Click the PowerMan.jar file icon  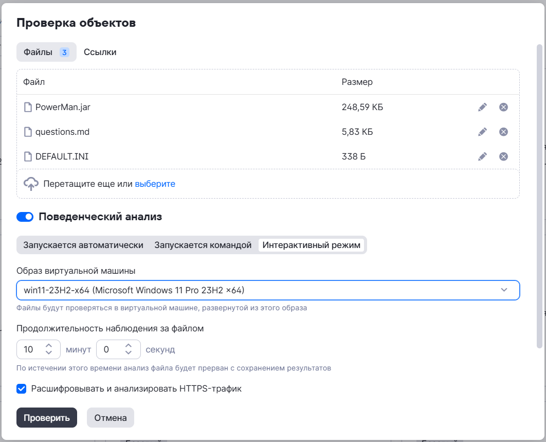tap(28, 108)
